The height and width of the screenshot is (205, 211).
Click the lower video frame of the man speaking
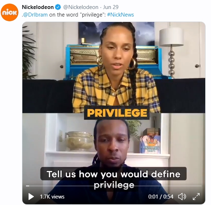(114, 158)
